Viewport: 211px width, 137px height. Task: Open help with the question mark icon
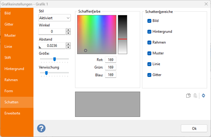click(41, 128)
